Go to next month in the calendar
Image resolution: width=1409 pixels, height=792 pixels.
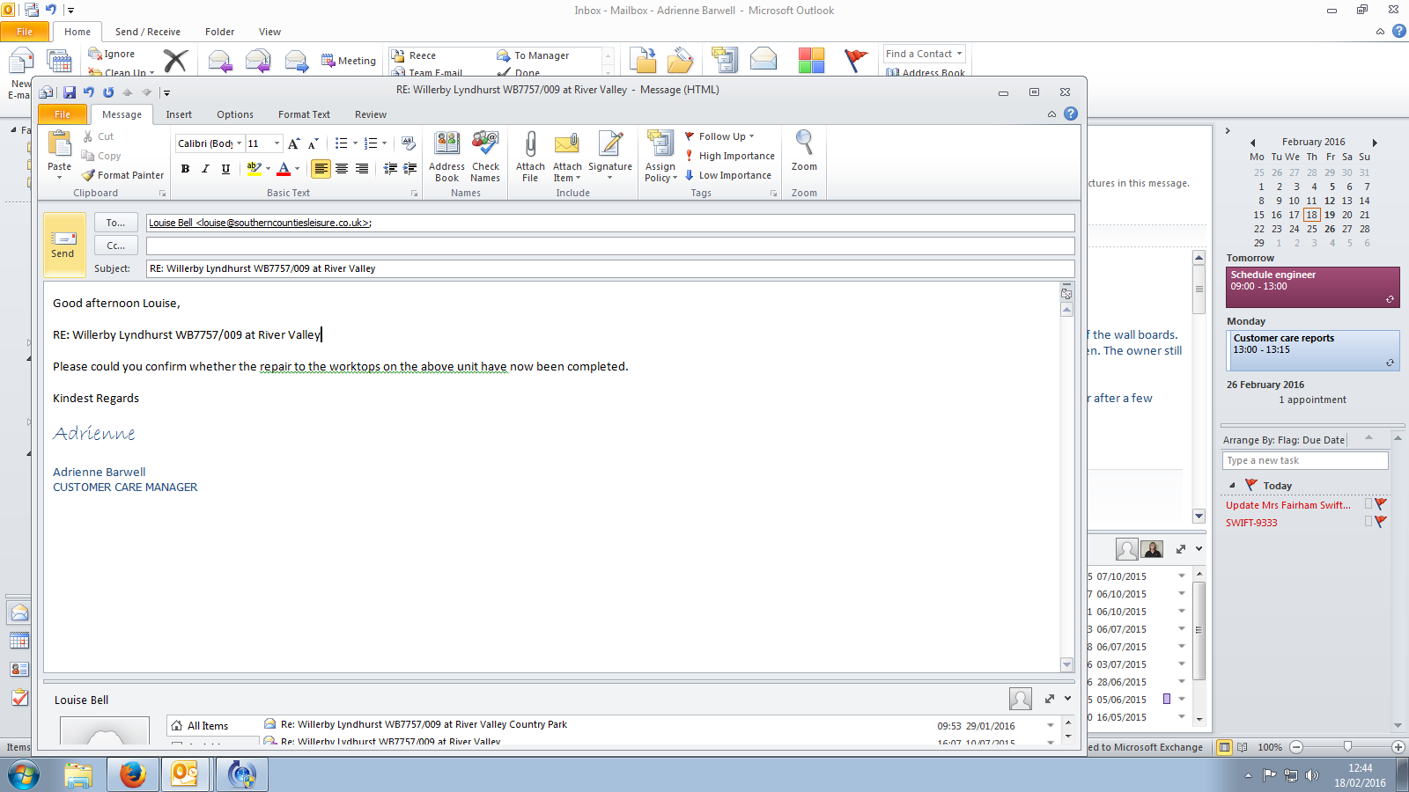(x=1375, y=143)
